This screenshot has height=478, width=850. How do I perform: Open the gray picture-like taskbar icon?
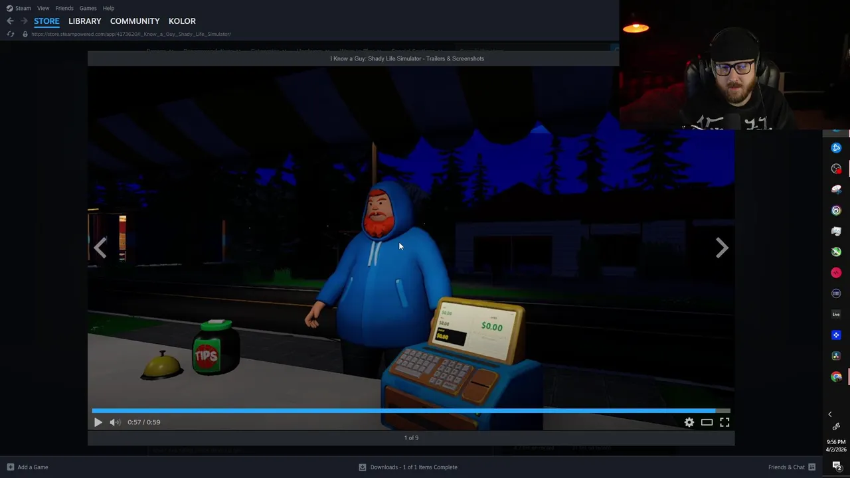(836, 231)
